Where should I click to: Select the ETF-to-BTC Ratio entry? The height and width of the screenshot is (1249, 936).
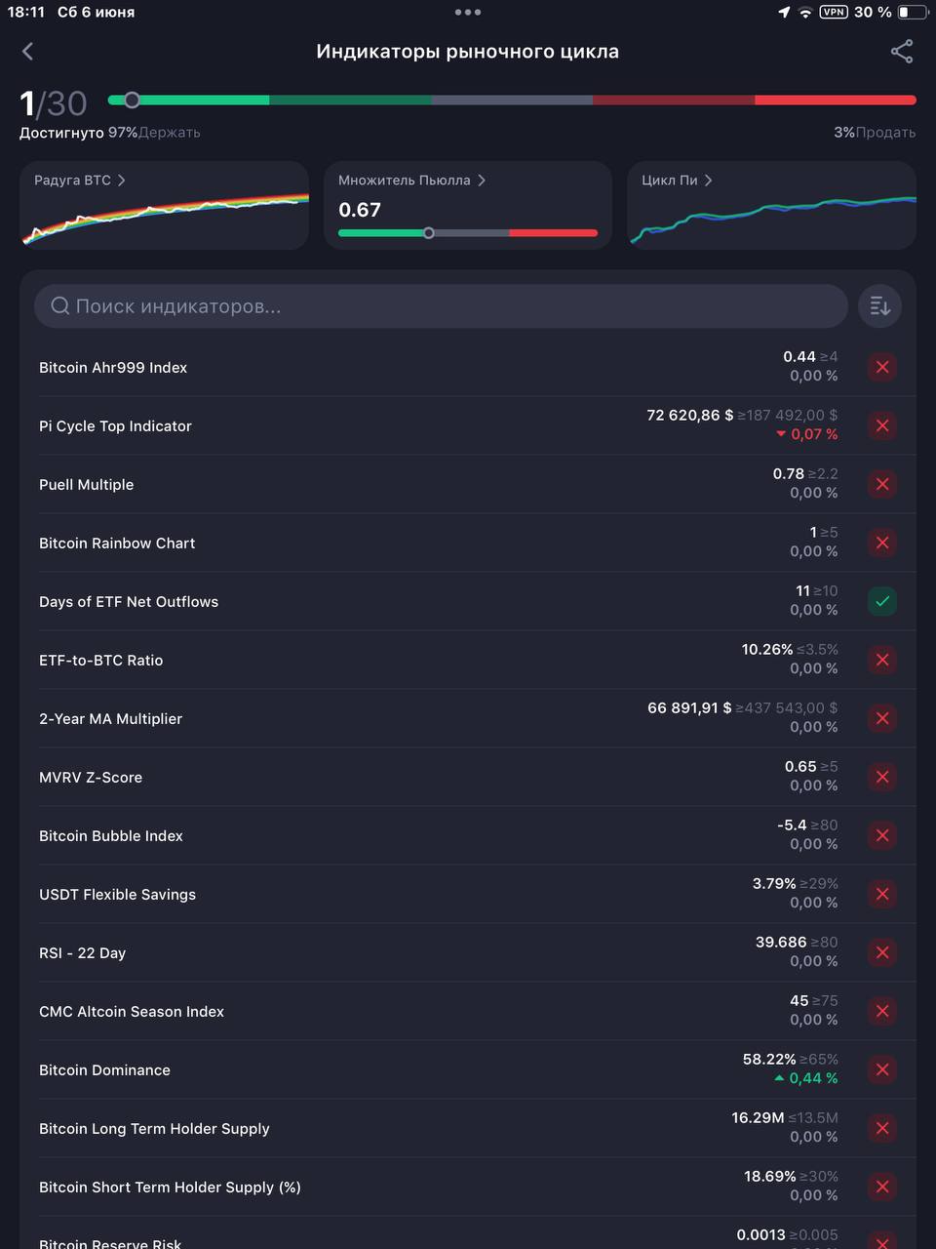pos(468,660)
